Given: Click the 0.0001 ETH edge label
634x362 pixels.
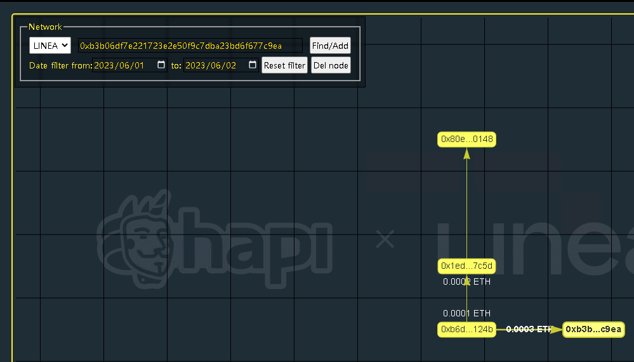Looking at the screenshot, I should point(466,314).
